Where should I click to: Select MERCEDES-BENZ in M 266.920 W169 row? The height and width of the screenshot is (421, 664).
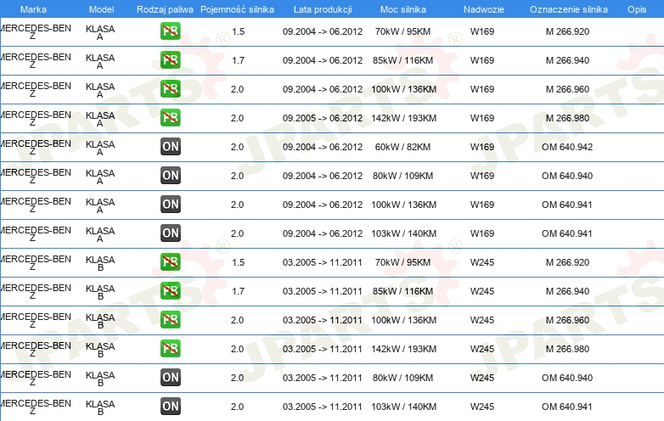(x=36, y=32)
